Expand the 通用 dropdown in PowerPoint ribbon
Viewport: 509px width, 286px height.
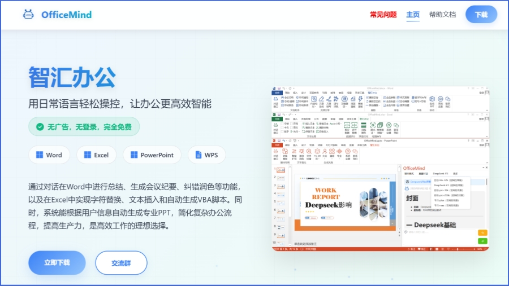pyautogui.click(x=332, y=154)
